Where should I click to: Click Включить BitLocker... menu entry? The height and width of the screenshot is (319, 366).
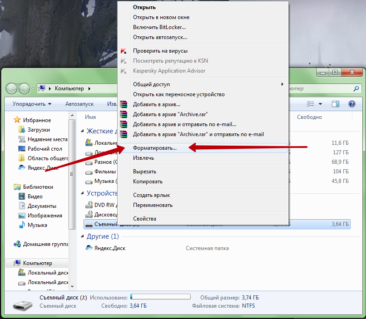coord(159,27)
